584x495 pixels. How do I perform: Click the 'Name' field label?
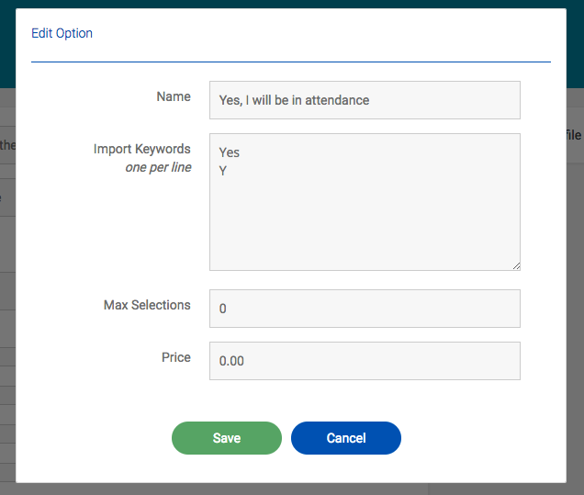(x=174, y=96)
